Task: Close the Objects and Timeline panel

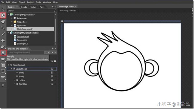Action: pos(56,49)
